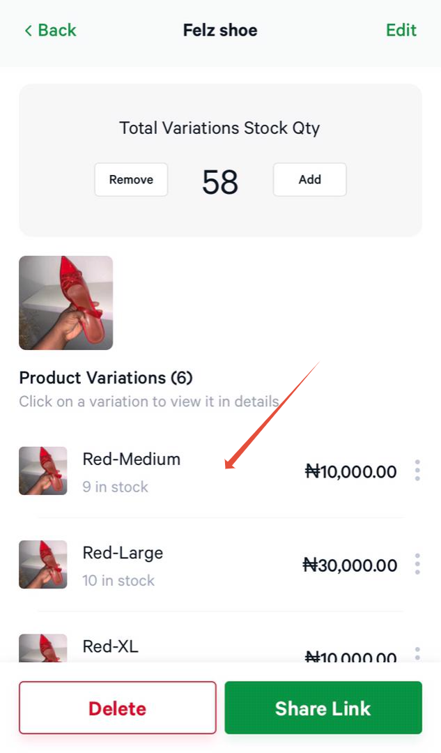Select the Red-Large variation thumbnail
Viewport: 441px width, 753px height.
tap(43, 565)
